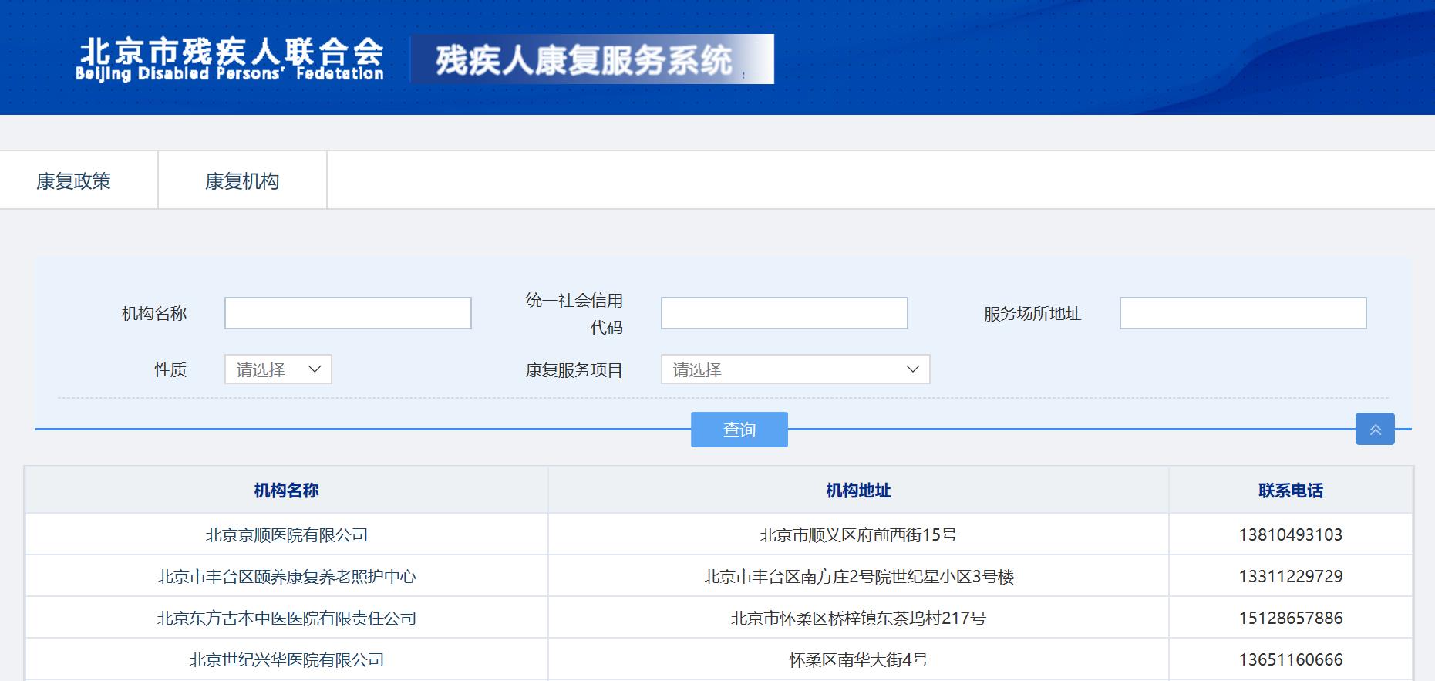
Task: Click the phone number 13810493103
Action: pyautogui.click(x=1290, y=535)
